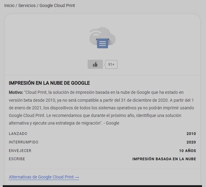
Task: Click the value IMPRESIÓN BASADA EN LA NUBE
Action: [x=164, y=159]
